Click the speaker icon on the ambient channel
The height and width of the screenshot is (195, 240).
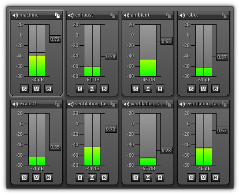(127, 15)
